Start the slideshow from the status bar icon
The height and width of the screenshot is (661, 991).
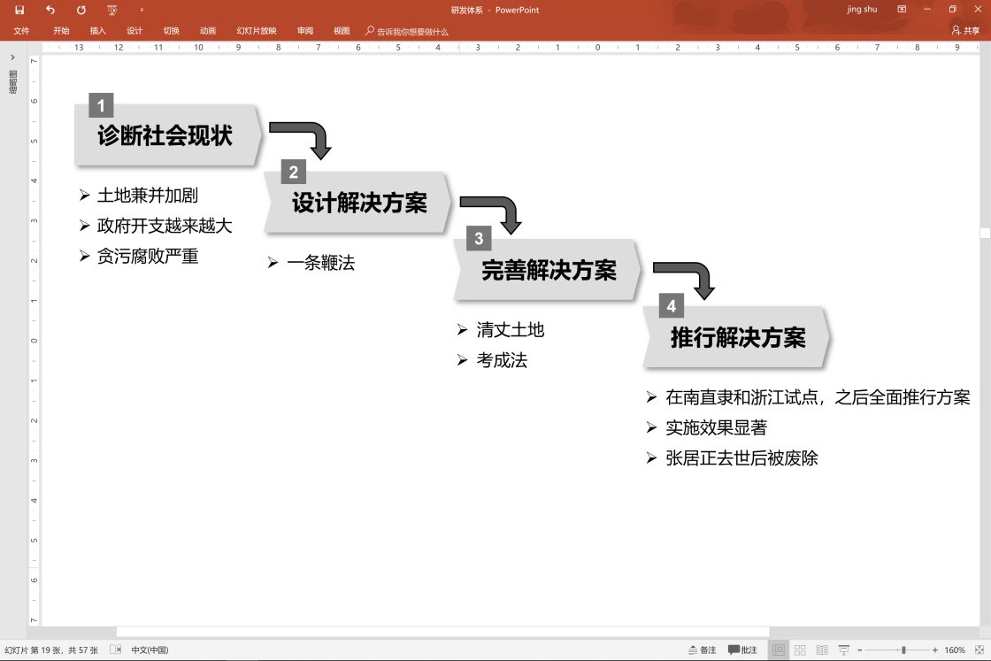(x=843, y=649)
